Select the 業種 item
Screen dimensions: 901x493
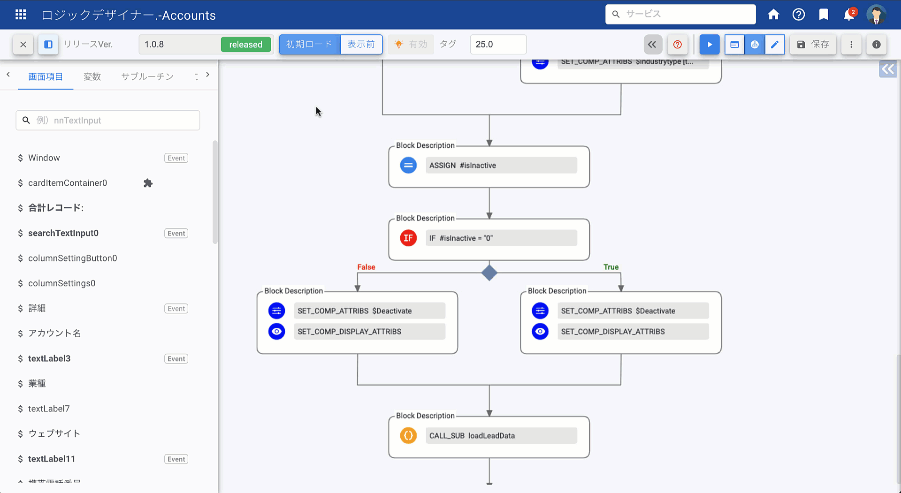37,383
